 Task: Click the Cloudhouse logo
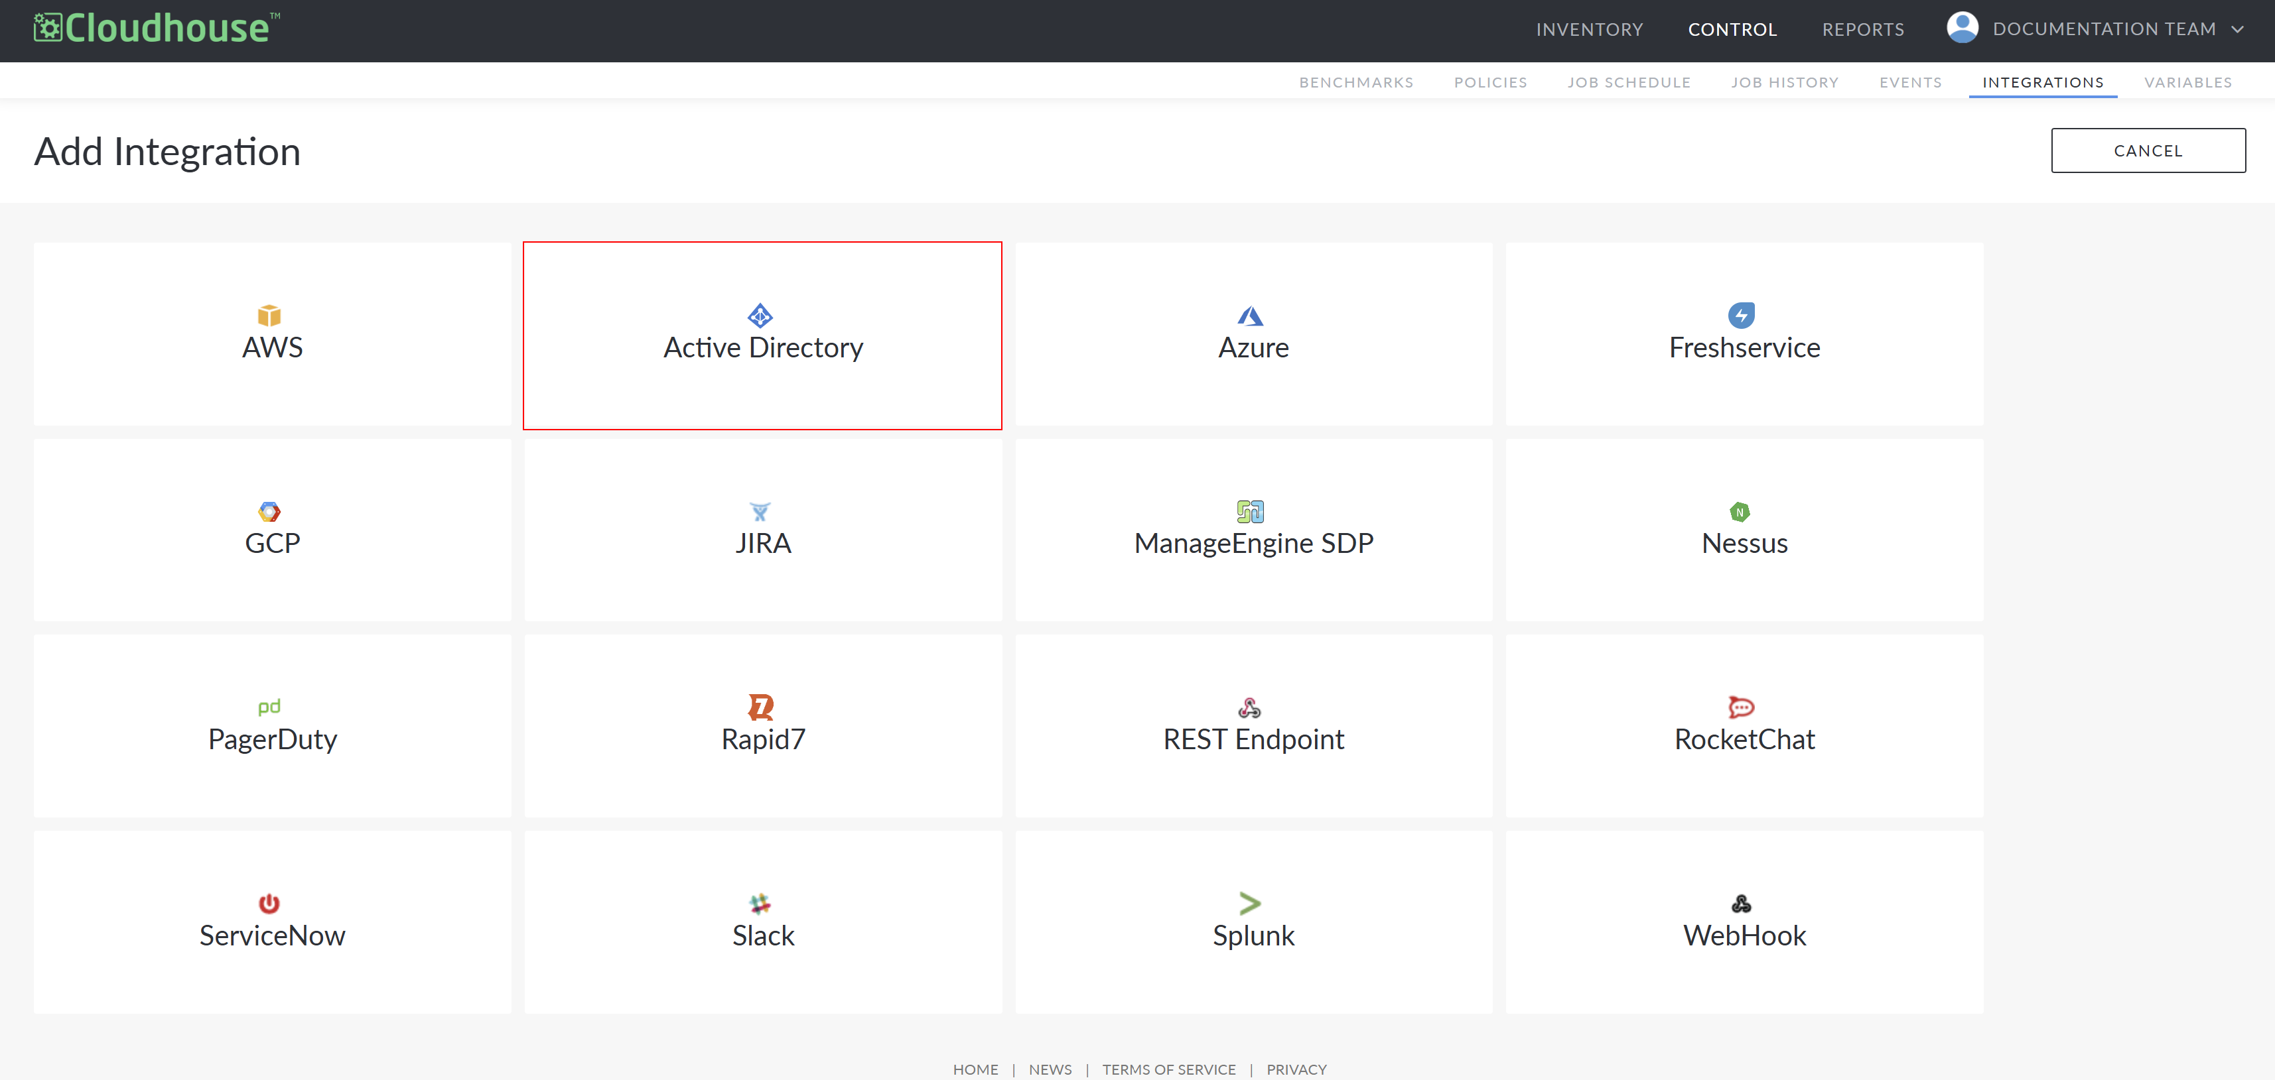(x=157, y=29)
